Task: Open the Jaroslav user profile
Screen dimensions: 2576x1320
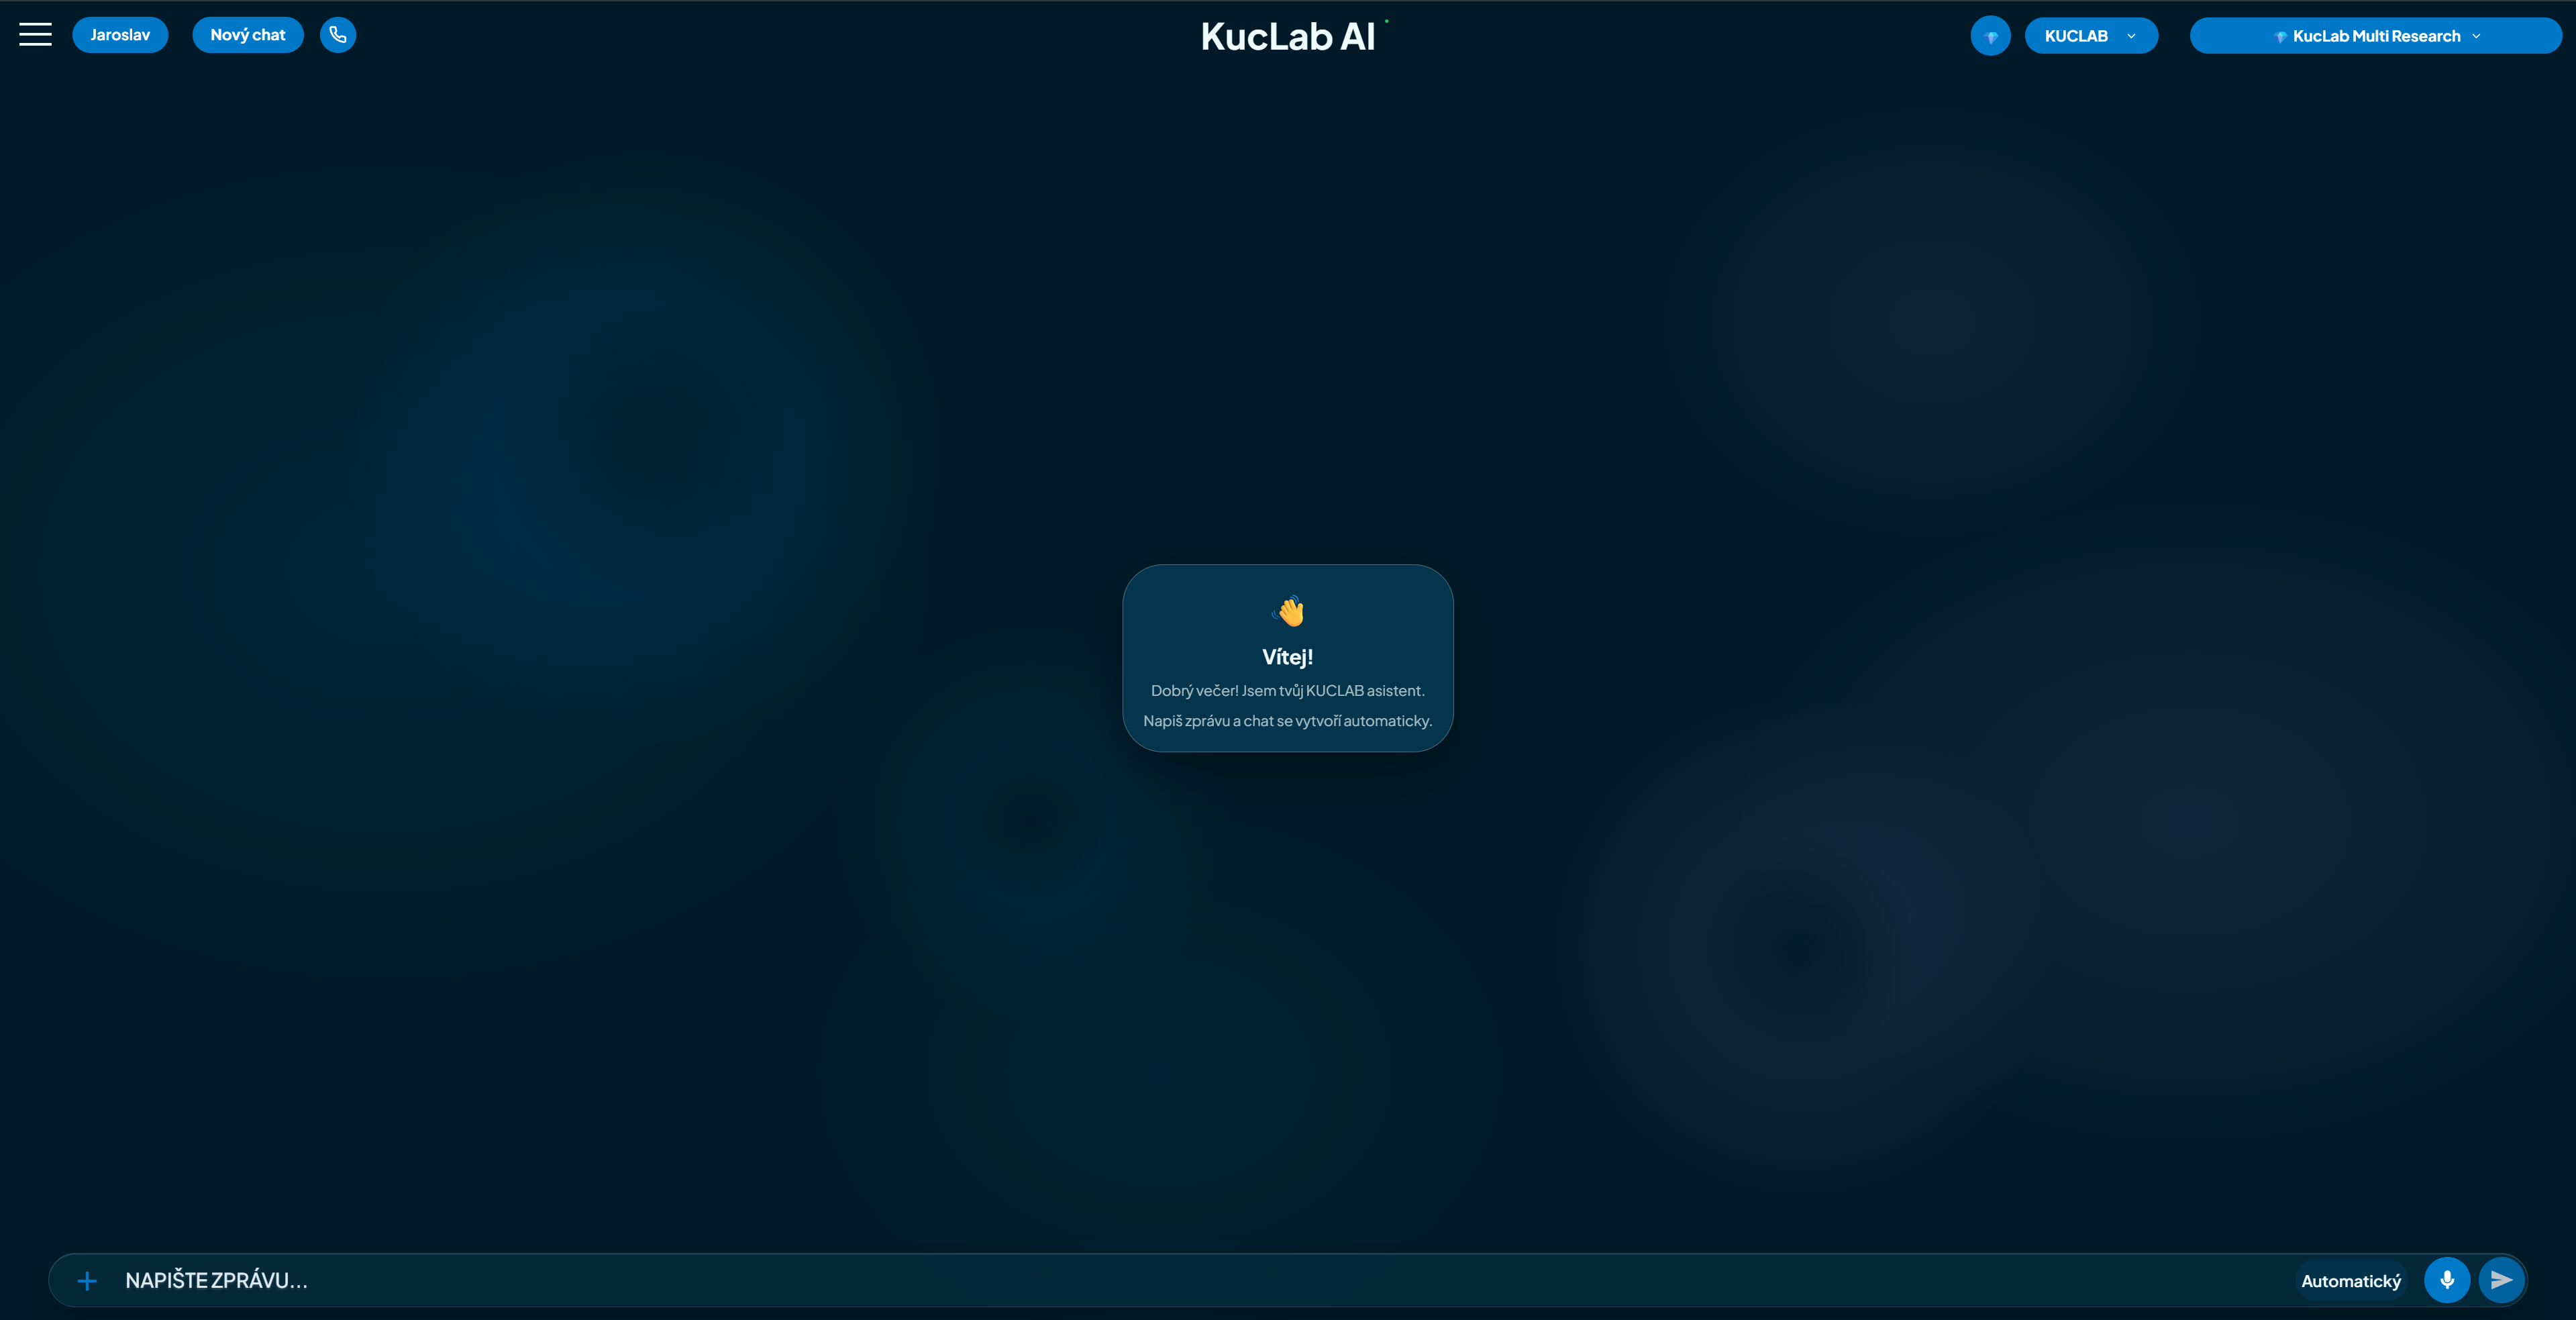Action: click(120, 35)
